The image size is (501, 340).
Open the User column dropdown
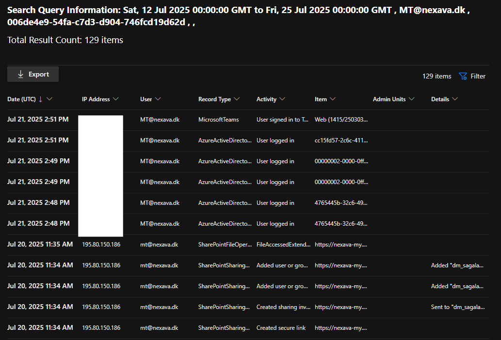(x=159, y=99)
